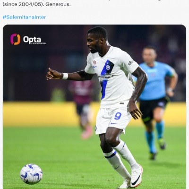189x189 pixels.
Task: Click the Nike swoosh on the player's boot
Action: pyautogui.click(x=136, y=181)
